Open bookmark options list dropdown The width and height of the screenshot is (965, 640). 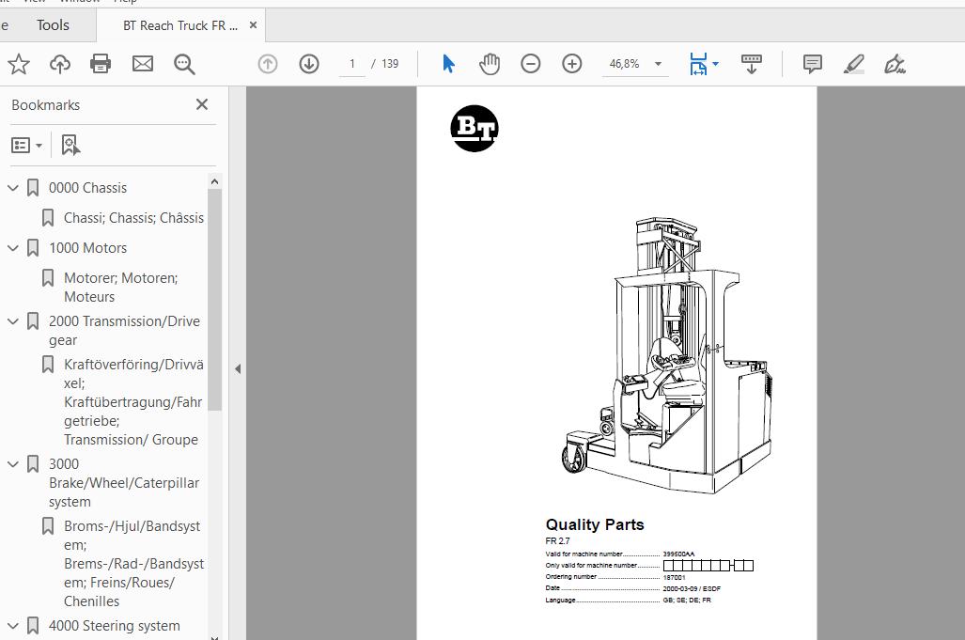click(26, 145)
